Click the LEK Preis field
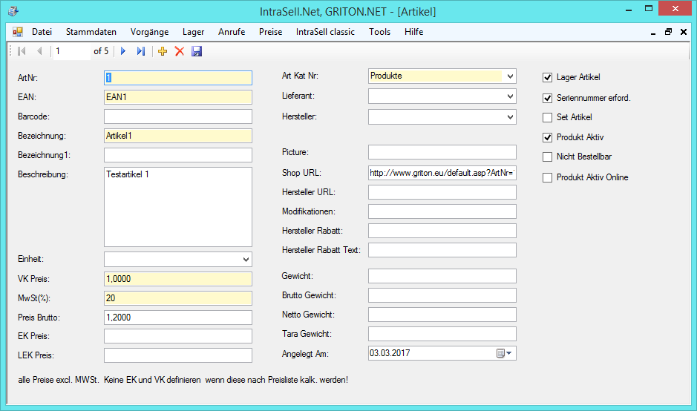Image resolution: width=697 pixels, height=411 pixels. [x=178, y=355]
